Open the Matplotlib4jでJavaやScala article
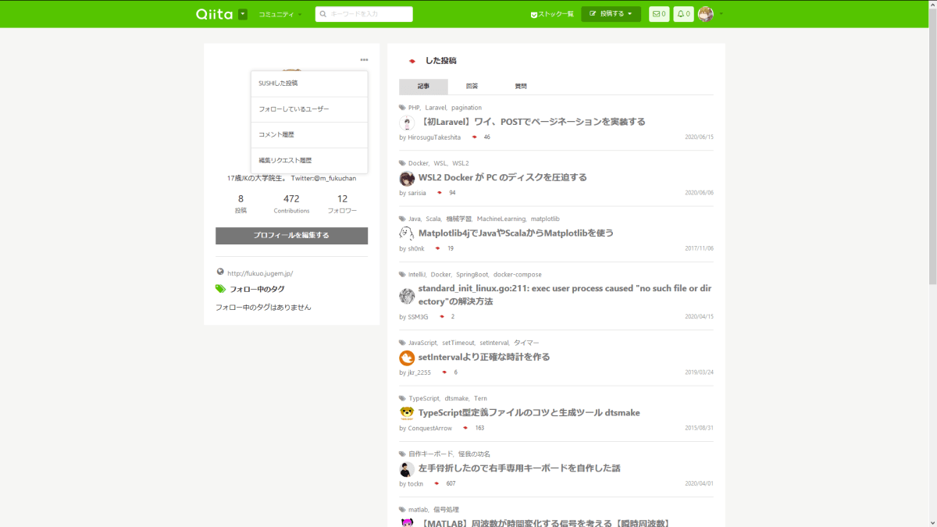This screenshot has height=527, width=937. coord(516,233)
